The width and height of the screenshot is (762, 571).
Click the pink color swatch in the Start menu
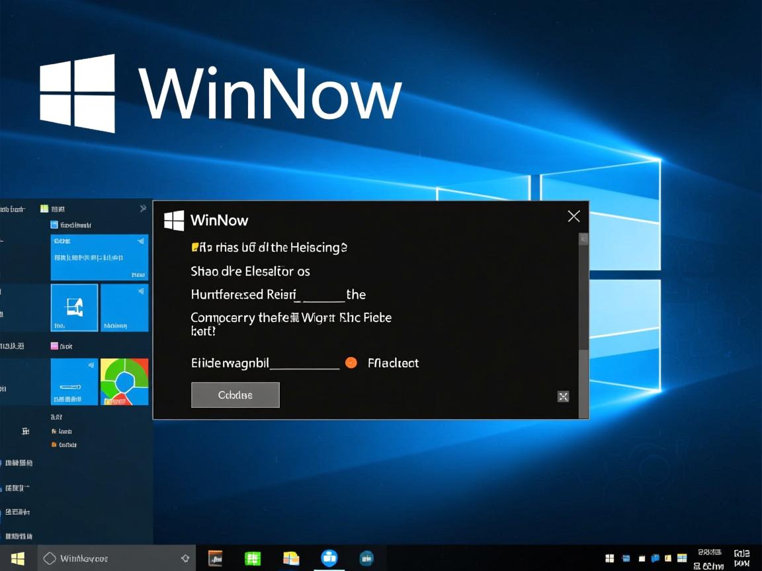coord(53,346)
